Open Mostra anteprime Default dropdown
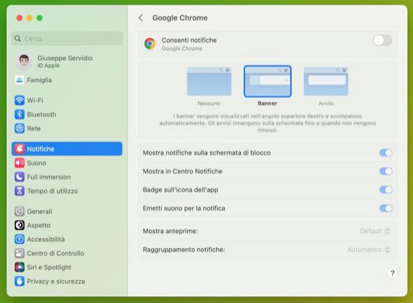The height and width of the screenshot is (303, 413). tap(375, 231)
